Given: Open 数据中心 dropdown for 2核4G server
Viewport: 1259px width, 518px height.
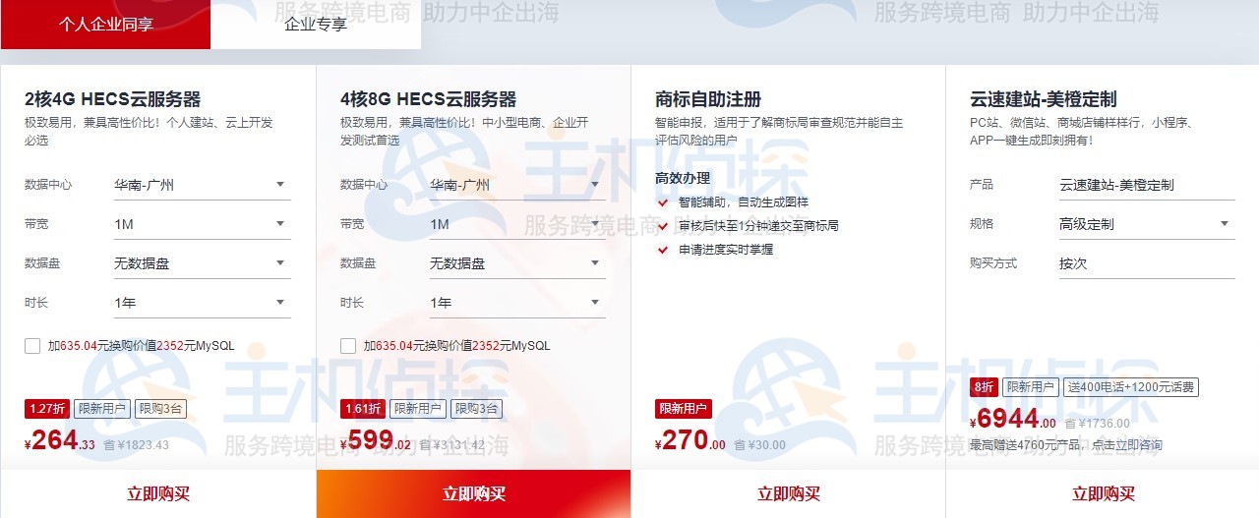Looking at the screenshot, I should pyautogui.click(x=202, y=185).
